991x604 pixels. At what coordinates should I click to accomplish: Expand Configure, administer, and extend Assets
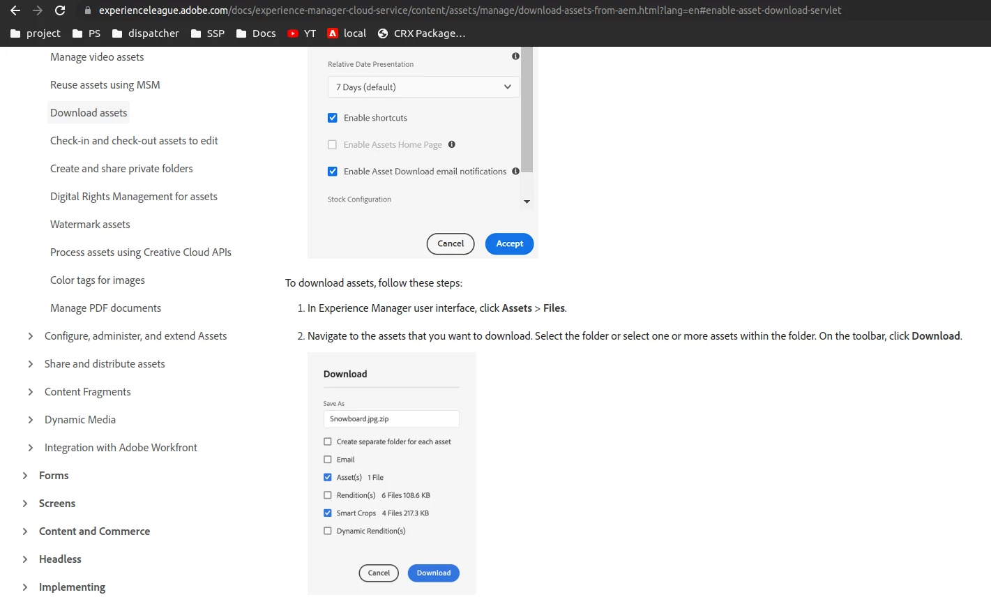tap(30, 336)
